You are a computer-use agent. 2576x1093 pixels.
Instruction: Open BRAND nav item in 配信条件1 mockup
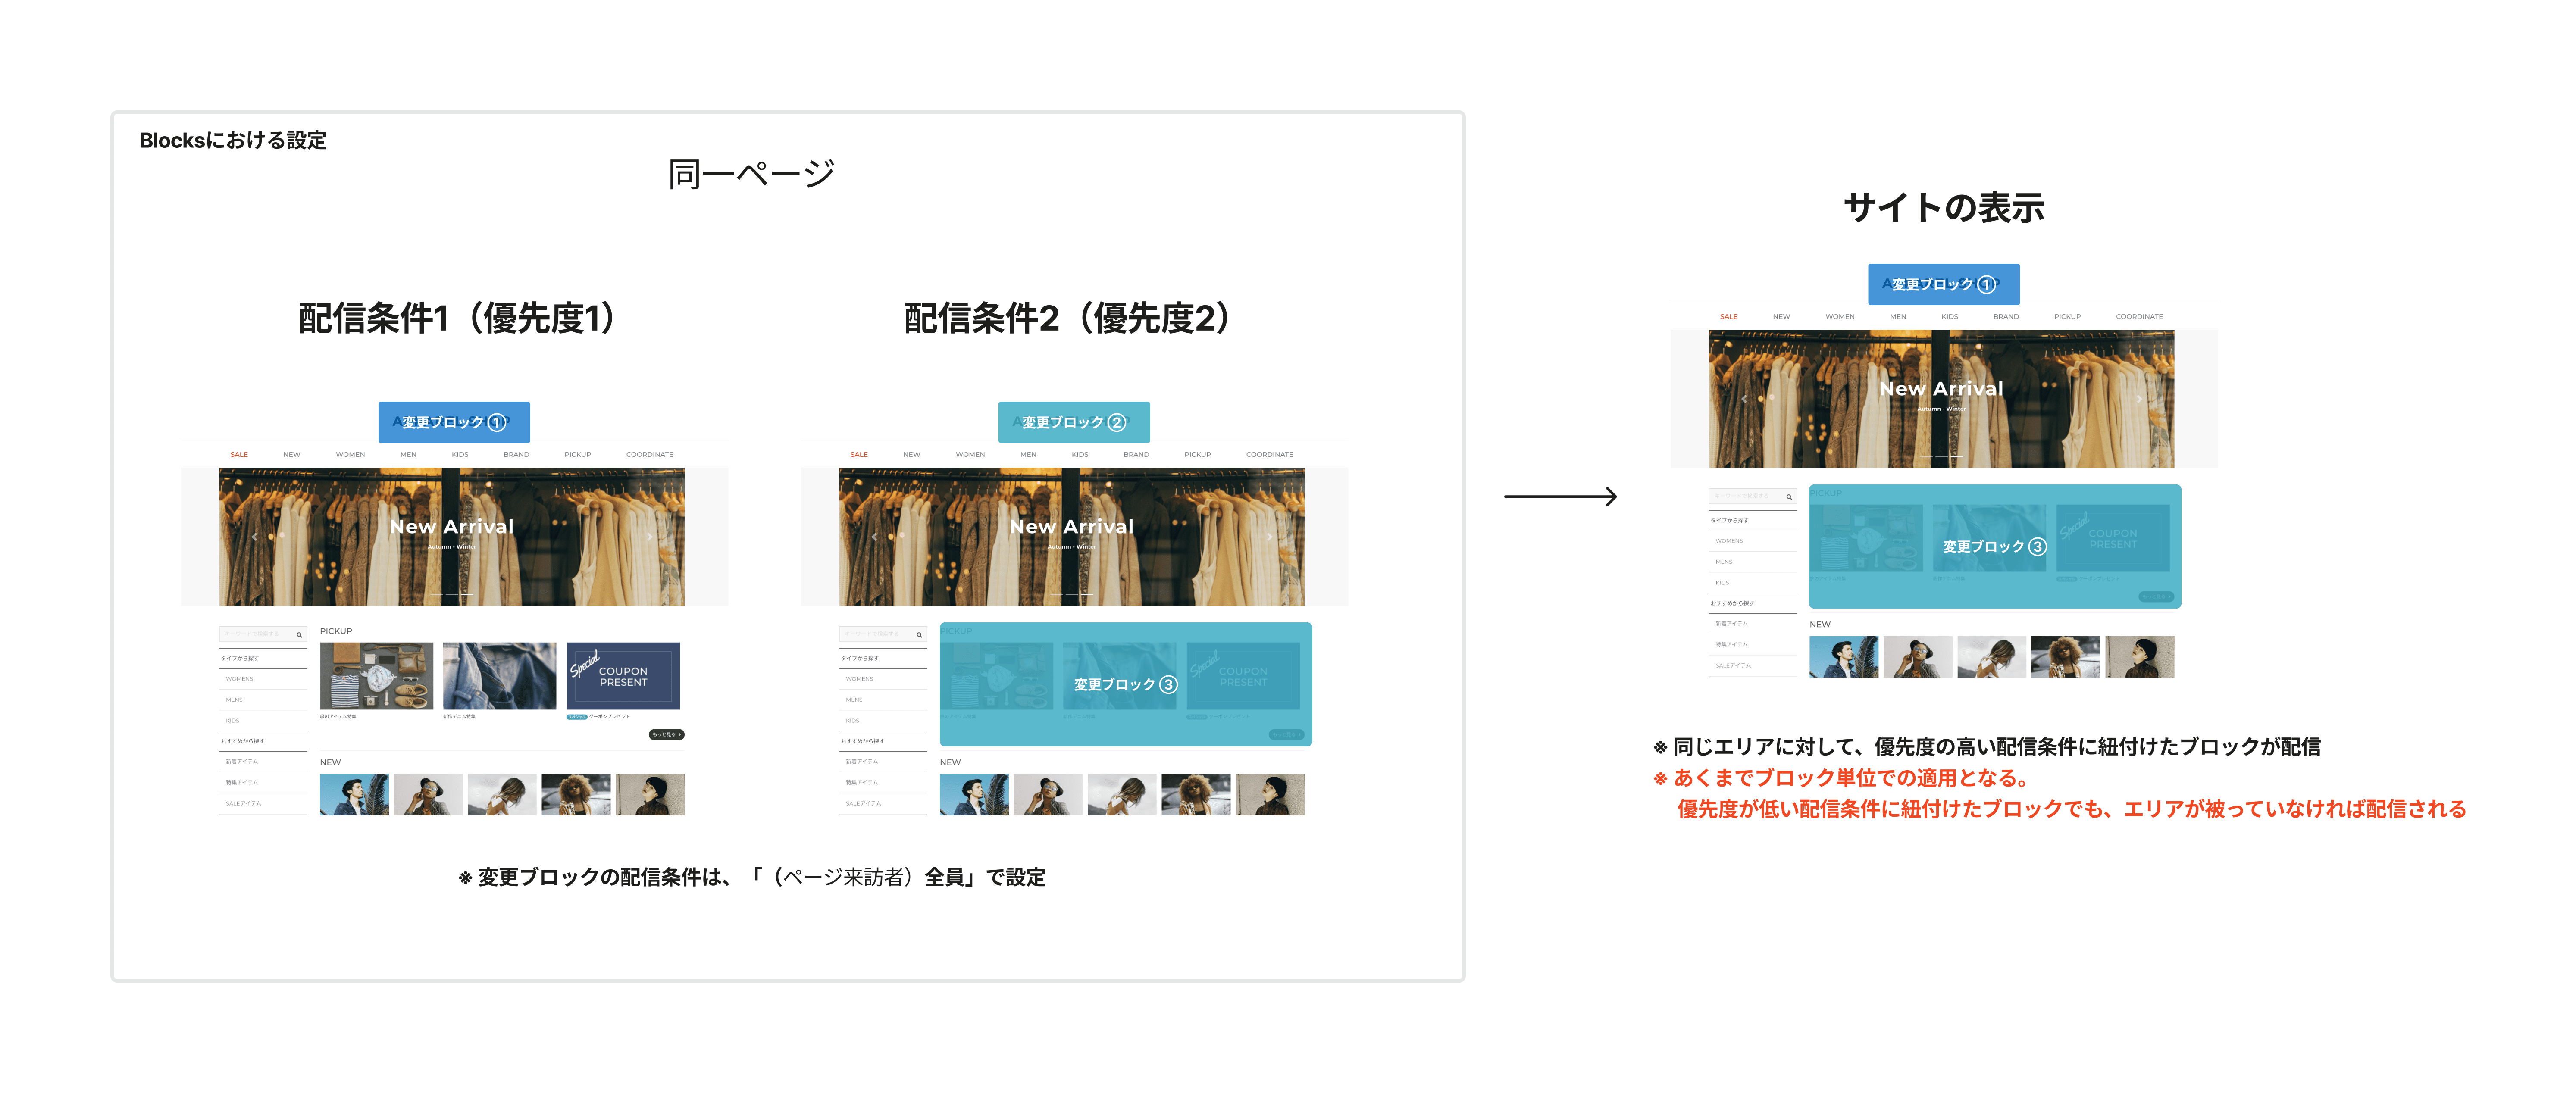click(516, 455)
